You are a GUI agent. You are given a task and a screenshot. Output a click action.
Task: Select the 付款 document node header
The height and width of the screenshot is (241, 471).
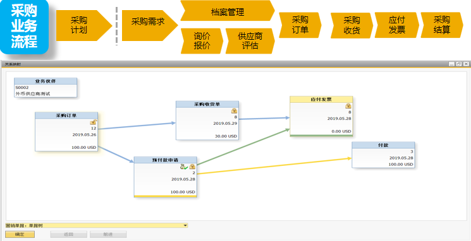pyautogui.click(x=383, y=145)
